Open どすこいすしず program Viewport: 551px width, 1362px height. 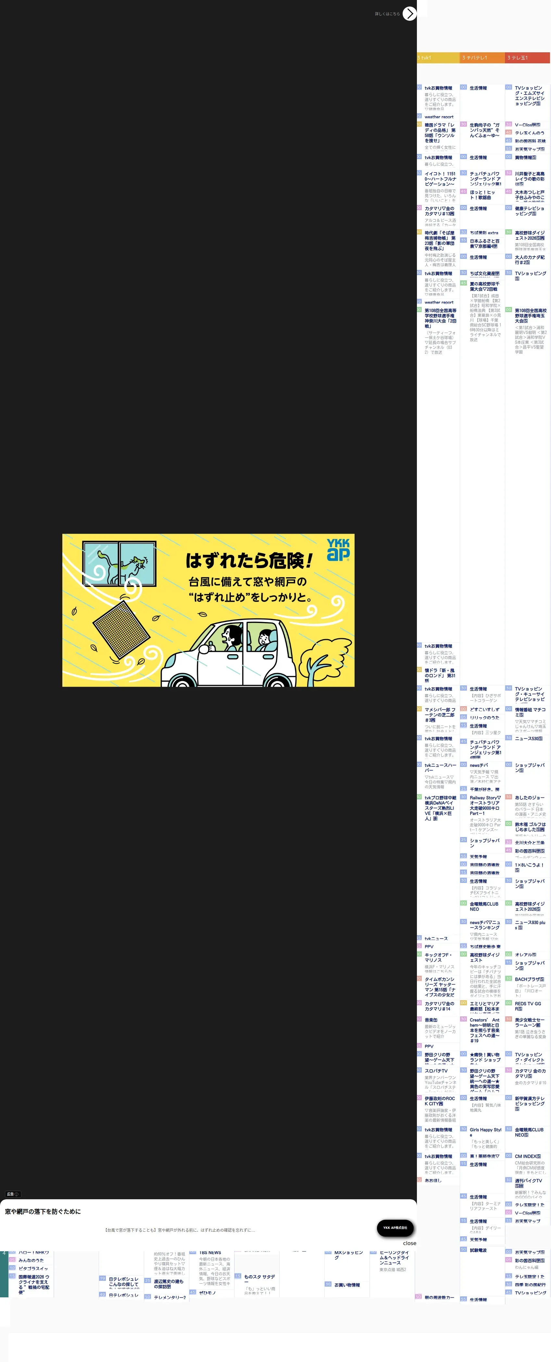point(484,709)
